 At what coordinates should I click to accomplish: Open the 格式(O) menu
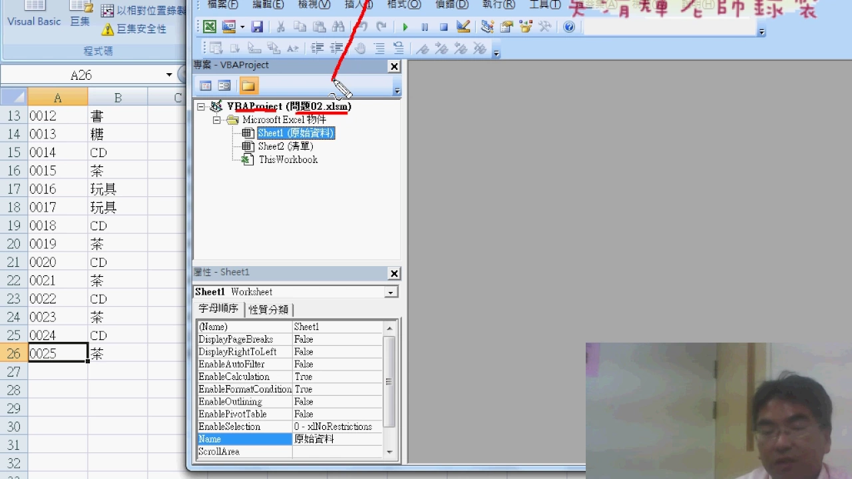point(404,5)
